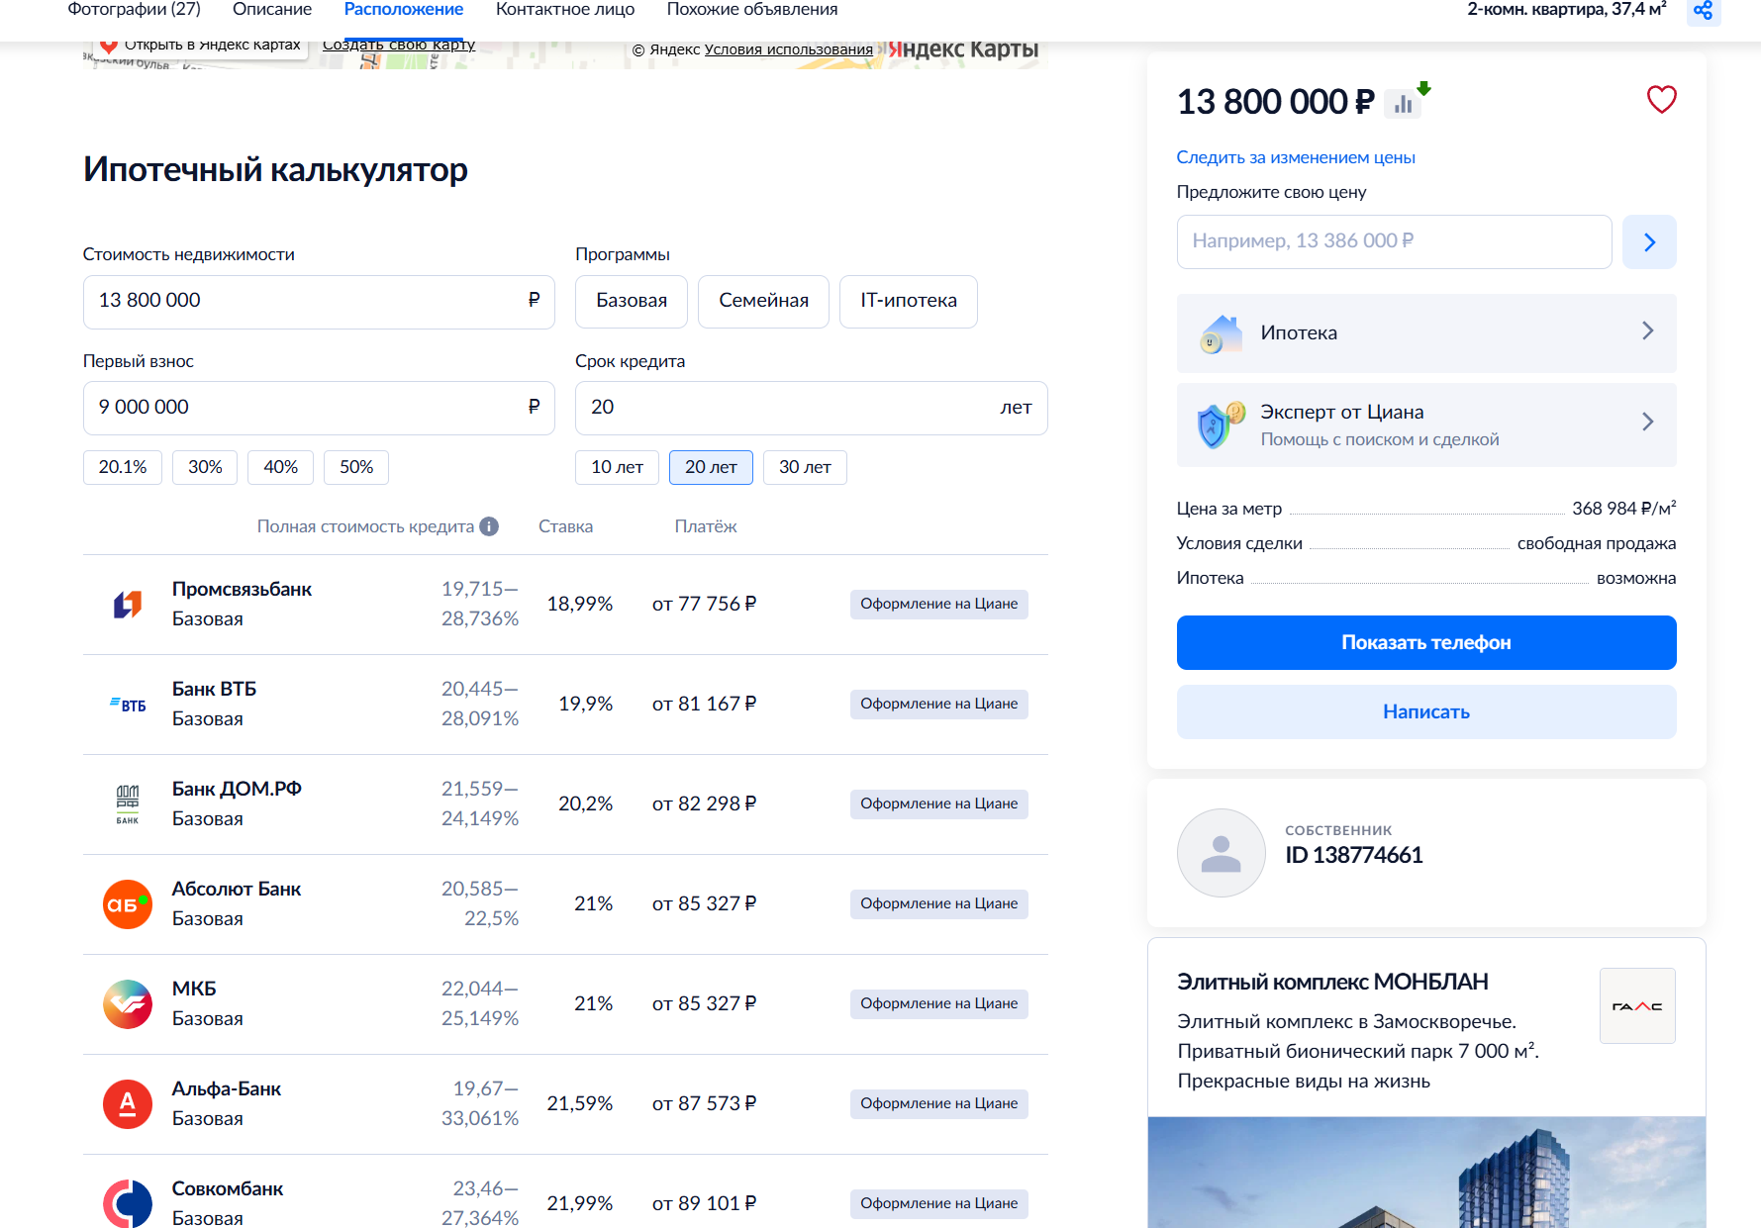This screenshot has height=1228, width=1761.
Task: Click the Совкомбанк logo
Action: click(x=128, y=1203)
